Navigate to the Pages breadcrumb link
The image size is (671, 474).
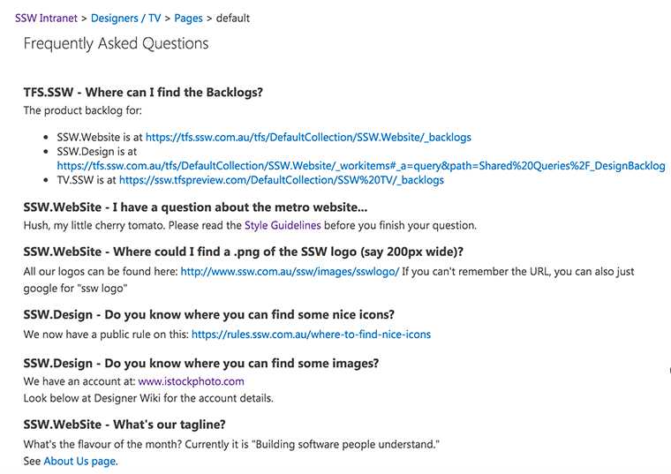[188, 19]
